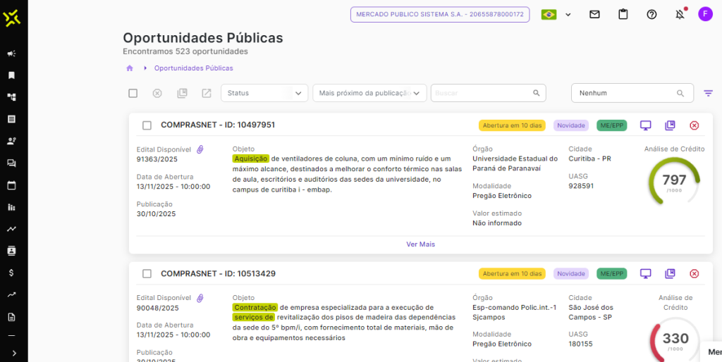This screenshot has width=722, height=362.
Task: Click monitor icon on opportunity ID 10497951
Action: pyautogui.click(x=645, y=125)
